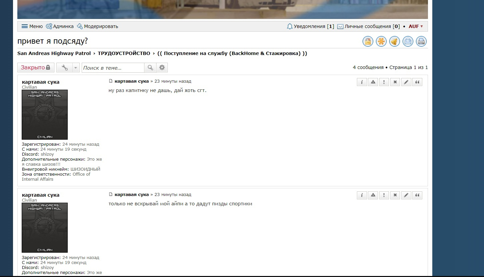Print the topic using printer icon

[x=421, y=41]
